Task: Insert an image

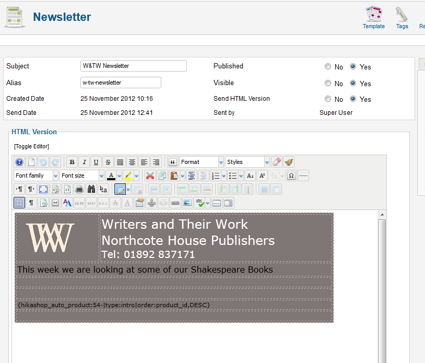Action: coord(187,203)
